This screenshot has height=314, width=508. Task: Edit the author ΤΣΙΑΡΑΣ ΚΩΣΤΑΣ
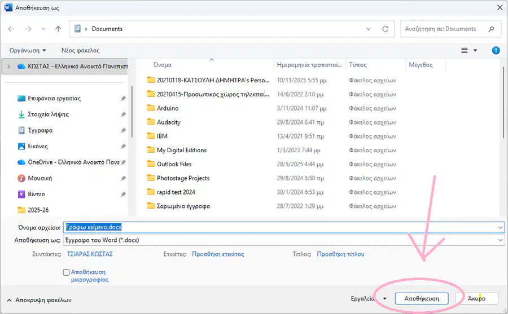pyautogui.click(x=90, y=254)
